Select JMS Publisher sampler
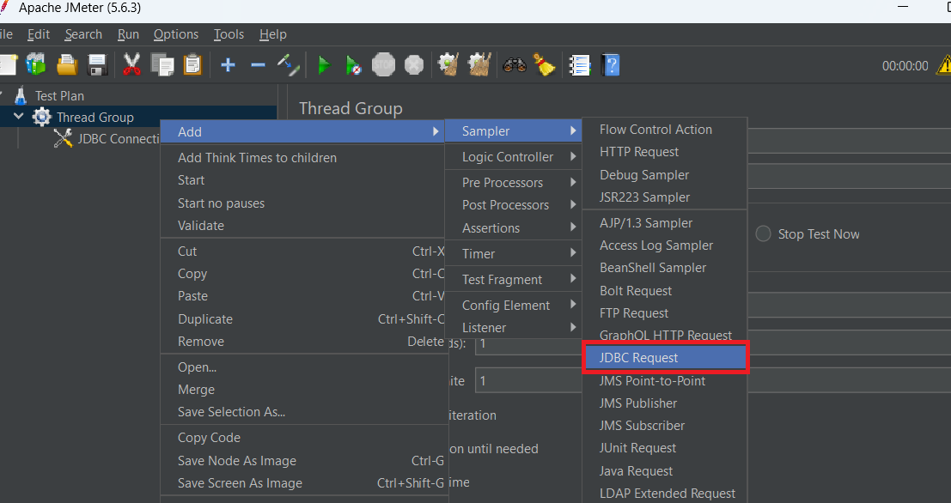Viewport: 951px width, 503px height. click(x=665, y=403)
